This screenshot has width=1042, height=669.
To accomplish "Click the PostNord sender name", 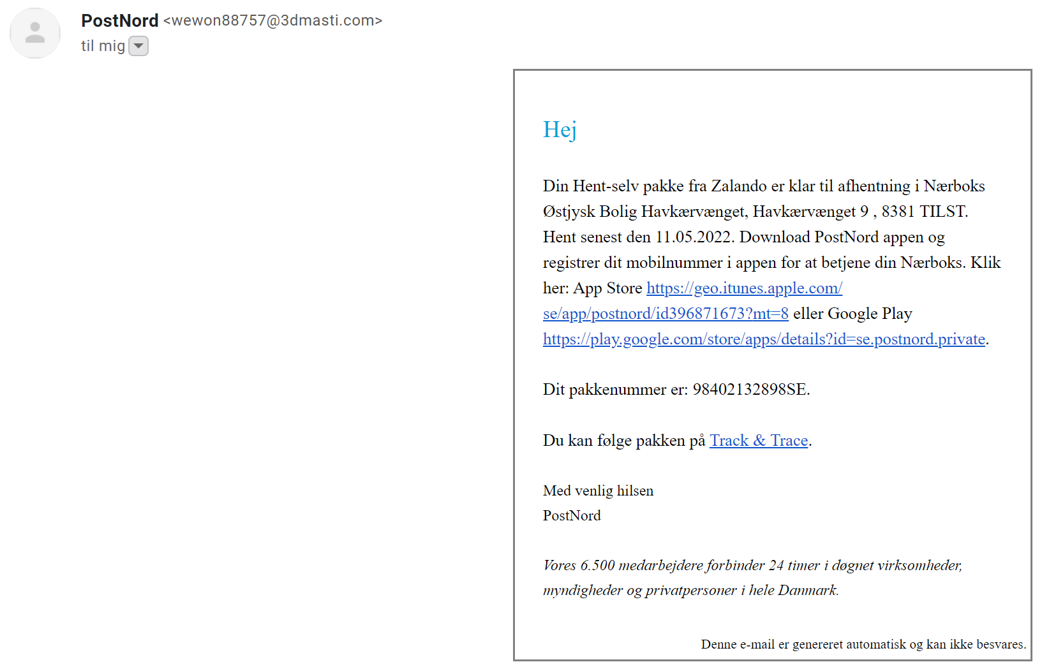I will pyautogui.click(x=120, y=20).
